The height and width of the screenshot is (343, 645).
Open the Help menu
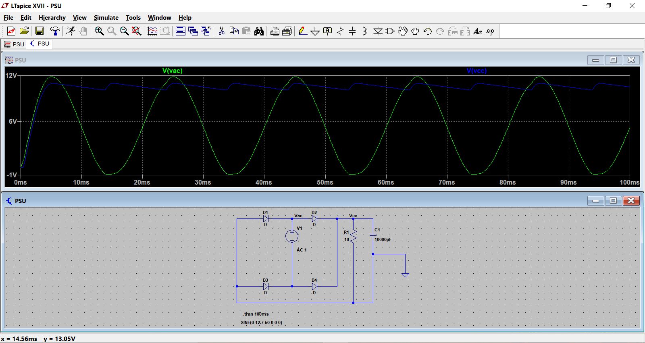(185, 18)
